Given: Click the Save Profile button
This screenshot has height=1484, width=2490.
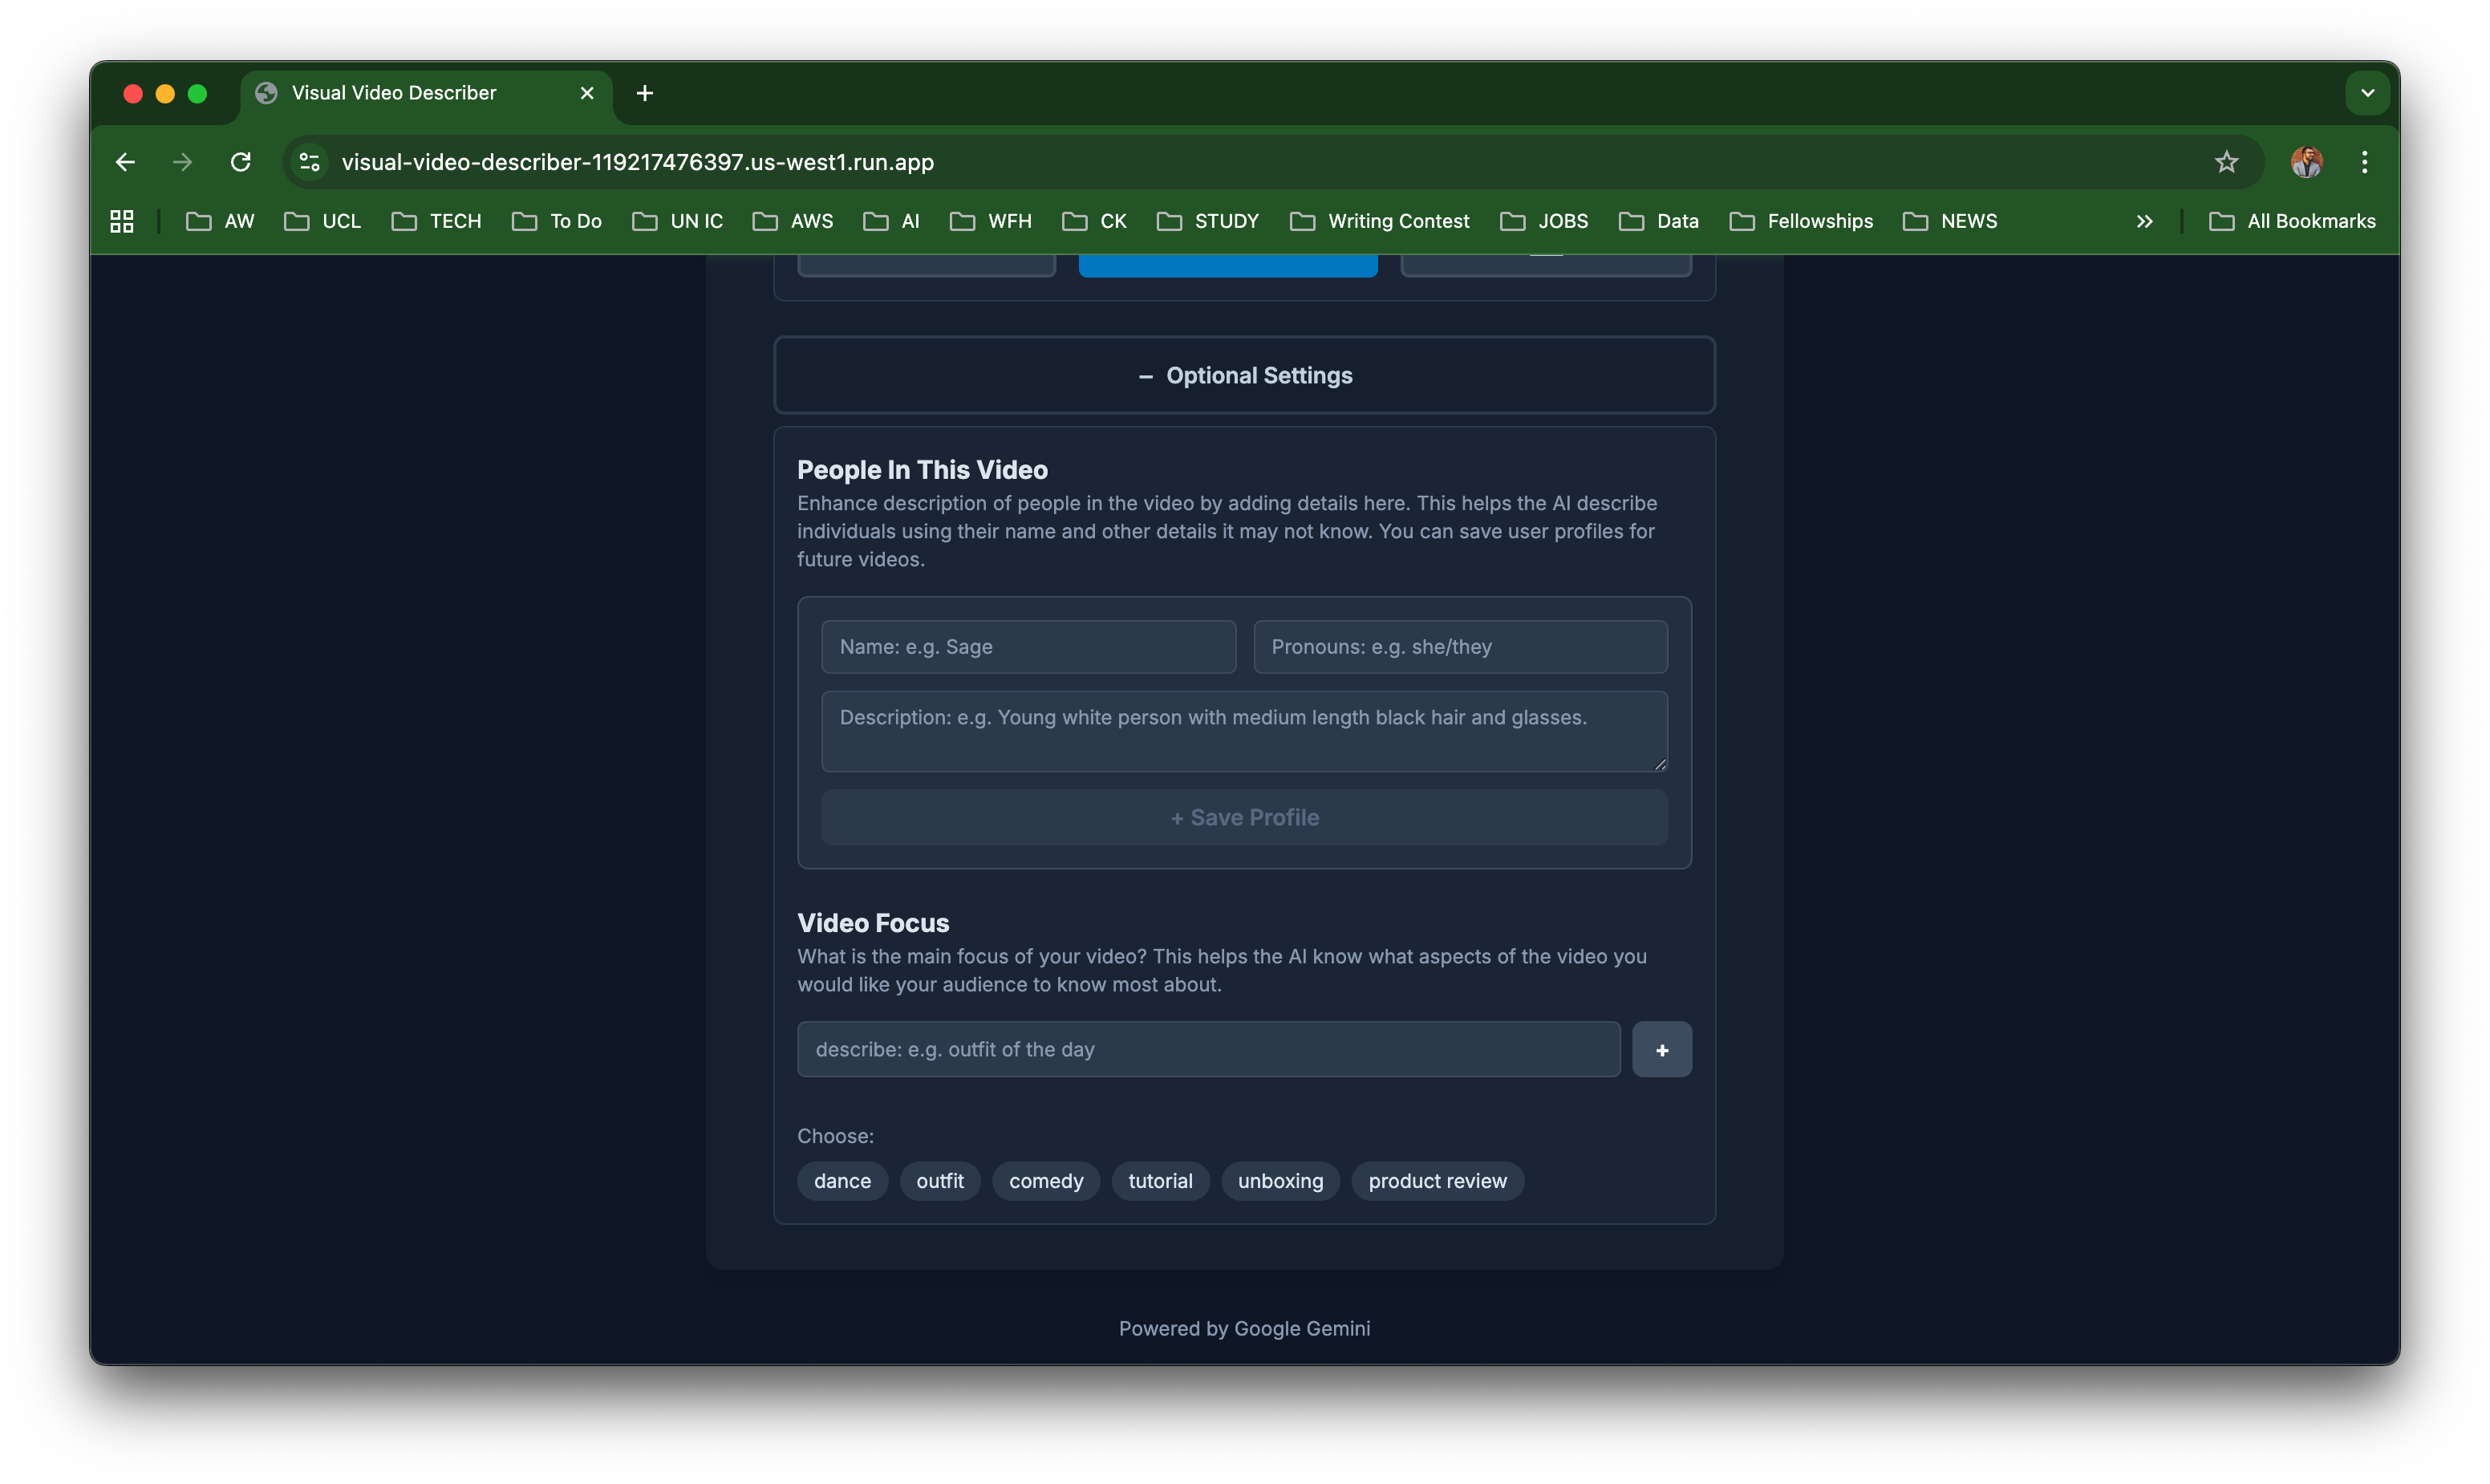Looking at the screenshot, I should tap(1244, 817).
